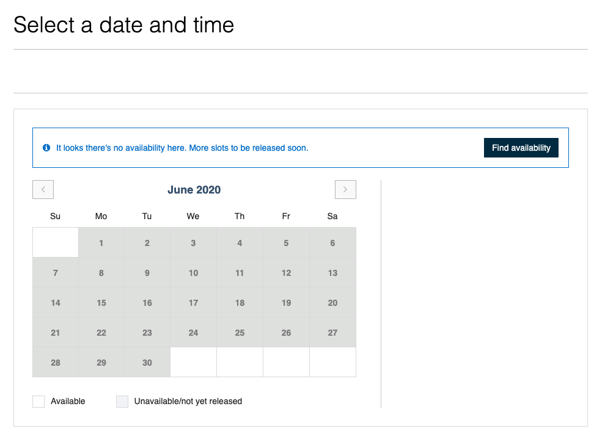Click the Unavailable/not yet released legend swatch
This screenshot has width=594, height=434.
tap(122, 402)
